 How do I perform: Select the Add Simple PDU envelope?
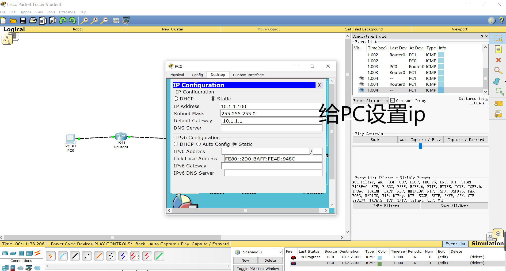pos(498,104)
